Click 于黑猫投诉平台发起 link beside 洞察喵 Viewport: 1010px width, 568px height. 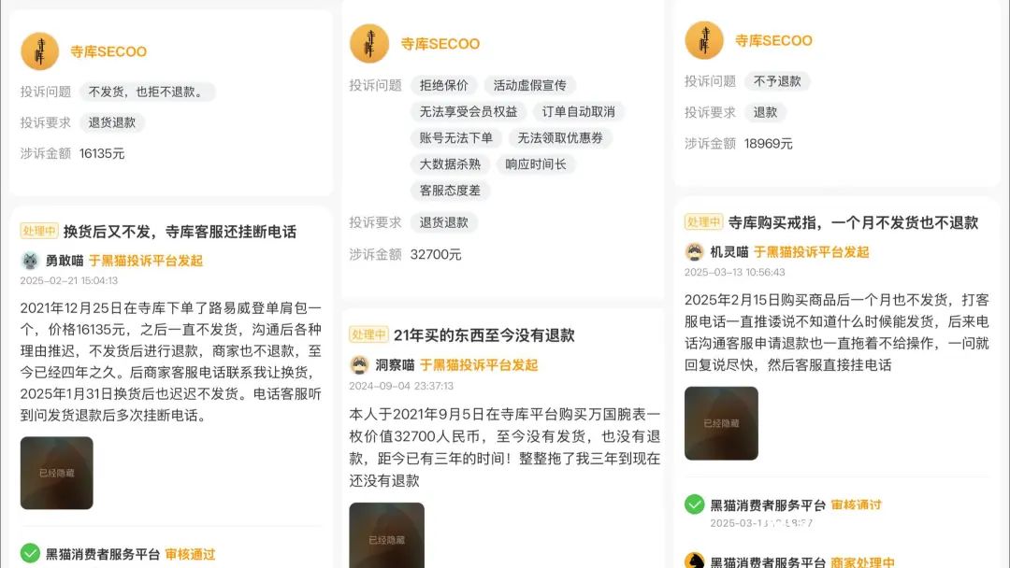[479, 364]
